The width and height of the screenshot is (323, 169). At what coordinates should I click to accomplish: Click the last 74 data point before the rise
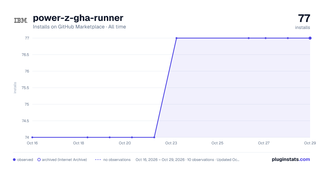pos(154,137)
